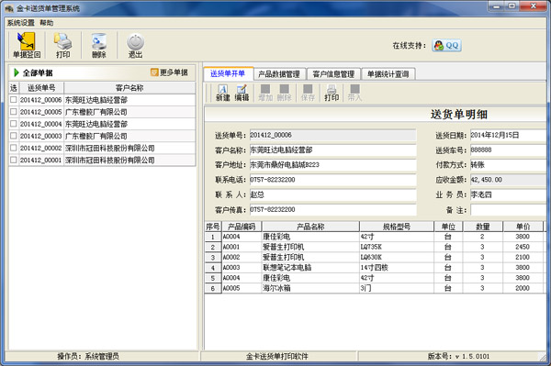
Task: Click the application icon in title bar
Action: tap(9, 8)
